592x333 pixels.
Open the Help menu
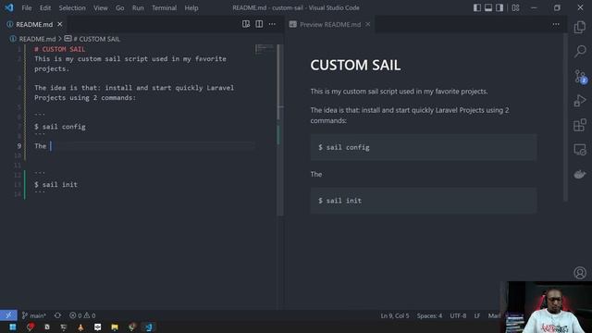click(x=191, y=8)
